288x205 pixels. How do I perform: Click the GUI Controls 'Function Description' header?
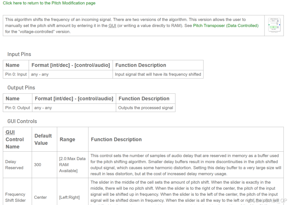pyautogui.click(x=186, y=139)
